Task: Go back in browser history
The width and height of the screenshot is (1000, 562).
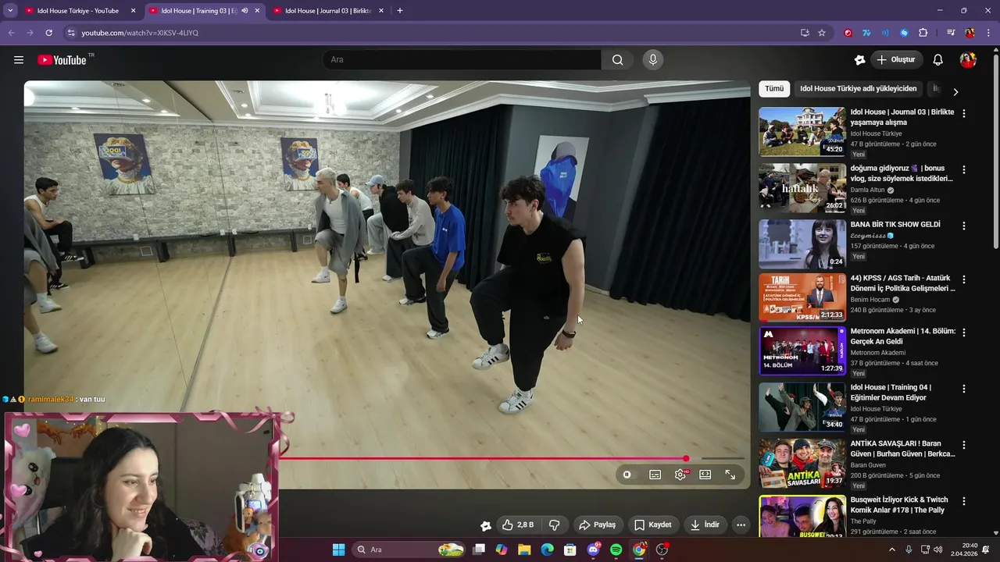Action: (x=12, y=33)
